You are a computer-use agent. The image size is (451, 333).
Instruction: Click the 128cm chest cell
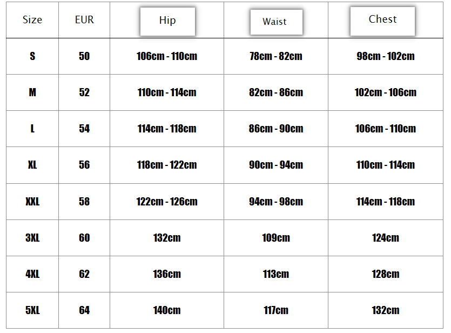[386, 274]
